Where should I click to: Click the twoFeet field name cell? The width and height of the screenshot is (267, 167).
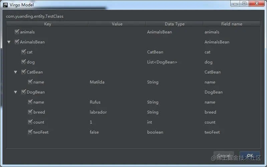[x=212, y=132]
